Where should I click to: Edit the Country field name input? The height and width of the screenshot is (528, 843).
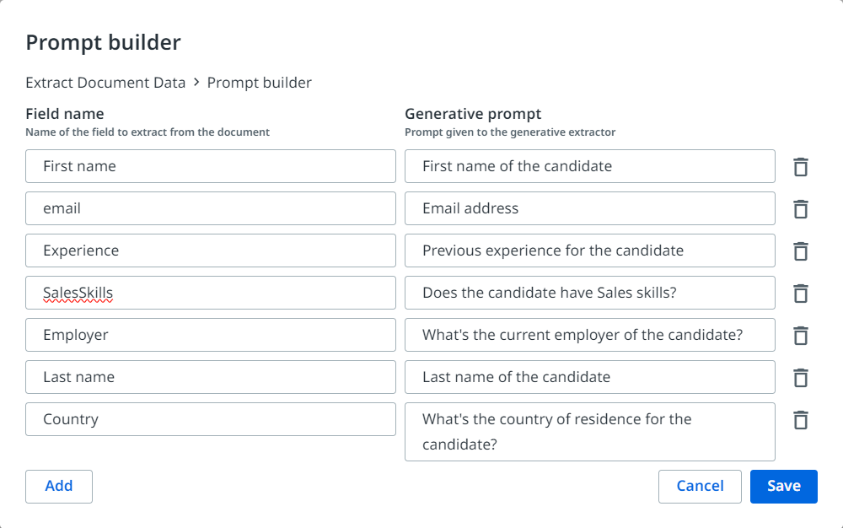211,419
